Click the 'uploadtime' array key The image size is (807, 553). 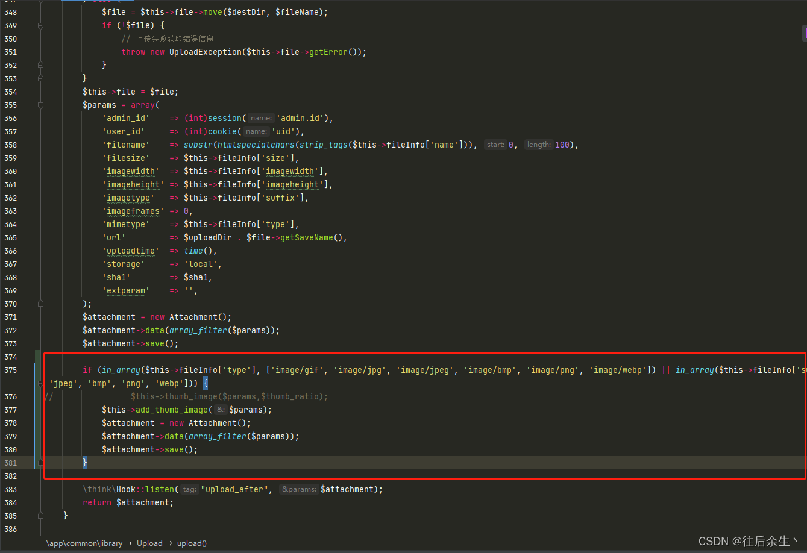(131, 251)
